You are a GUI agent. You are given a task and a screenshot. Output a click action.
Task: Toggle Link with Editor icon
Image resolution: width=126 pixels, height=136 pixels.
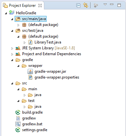coord(86,5)
